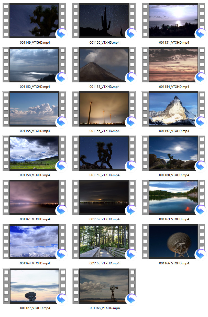The image size is (208, 317).
Task: Click the file name 001168_VTXHD.mp4
Action: [104, 308]
